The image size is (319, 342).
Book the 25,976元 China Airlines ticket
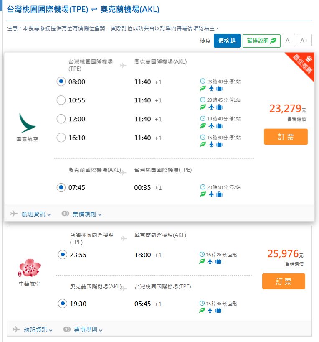click(284, 281)
